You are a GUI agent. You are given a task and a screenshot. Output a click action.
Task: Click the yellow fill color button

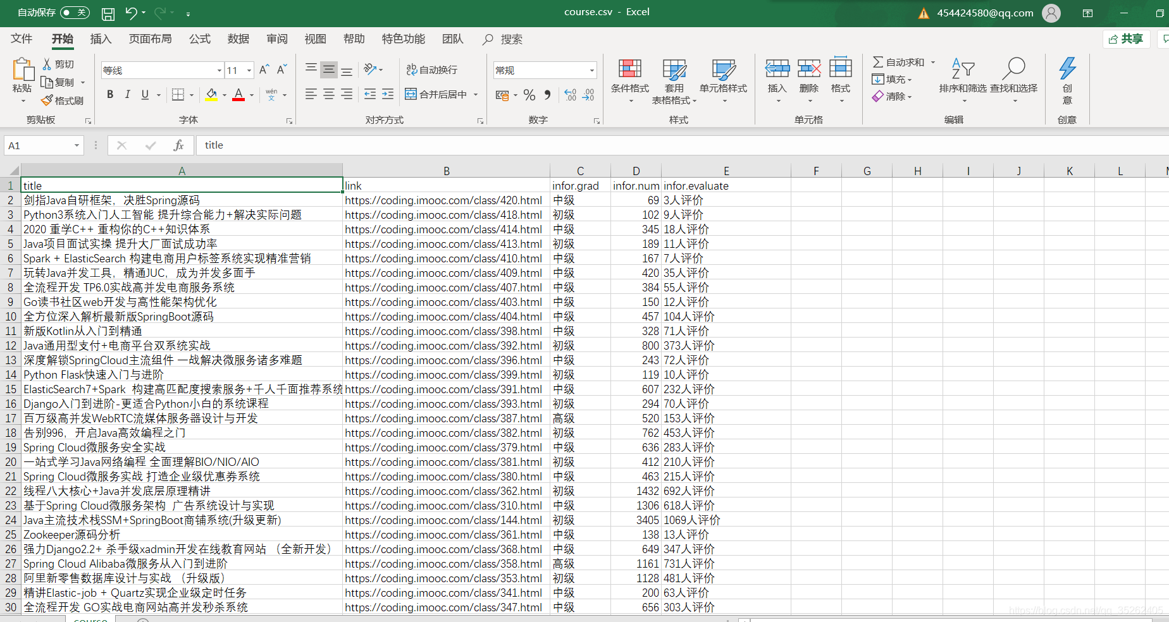click(x=211, y=94)
